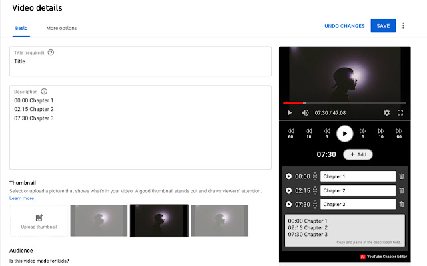427x266 pixels.
Task: Edit the Chapter 1 name field
Action: [x=358, y=176]
